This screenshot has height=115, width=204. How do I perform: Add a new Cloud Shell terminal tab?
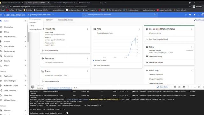(x=75, y=88)
